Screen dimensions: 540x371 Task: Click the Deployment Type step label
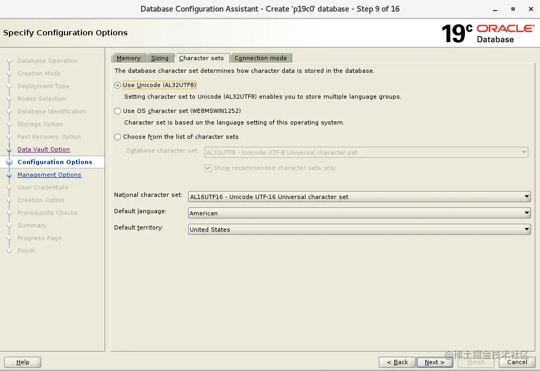tap(43, 86)
